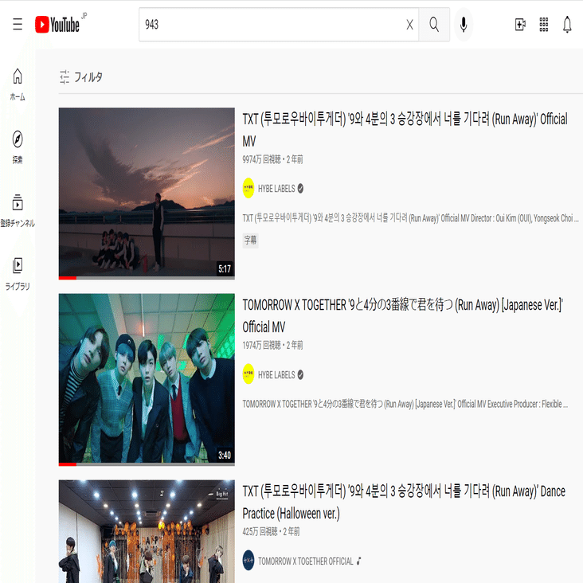The image size is (583, 583).
Task: Click verified badge beside second HYBE LABELS
Action: click(x=300, y=375)
